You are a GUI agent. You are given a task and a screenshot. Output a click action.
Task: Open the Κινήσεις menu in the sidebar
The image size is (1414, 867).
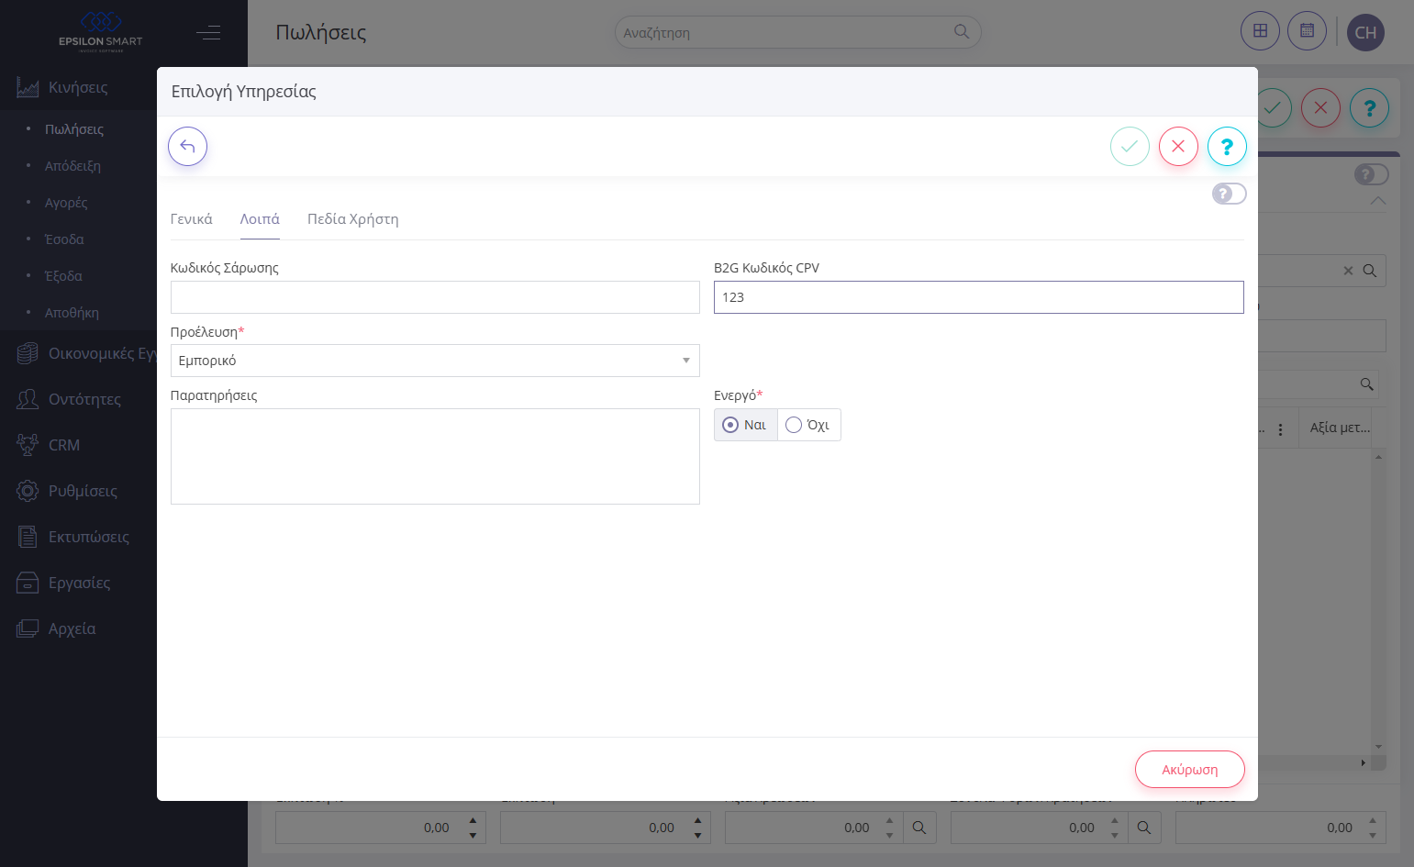[x=78, y=87]
